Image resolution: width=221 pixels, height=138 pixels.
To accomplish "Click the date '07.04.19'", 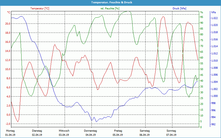I will pyautogui.click(x=171, y=135).
